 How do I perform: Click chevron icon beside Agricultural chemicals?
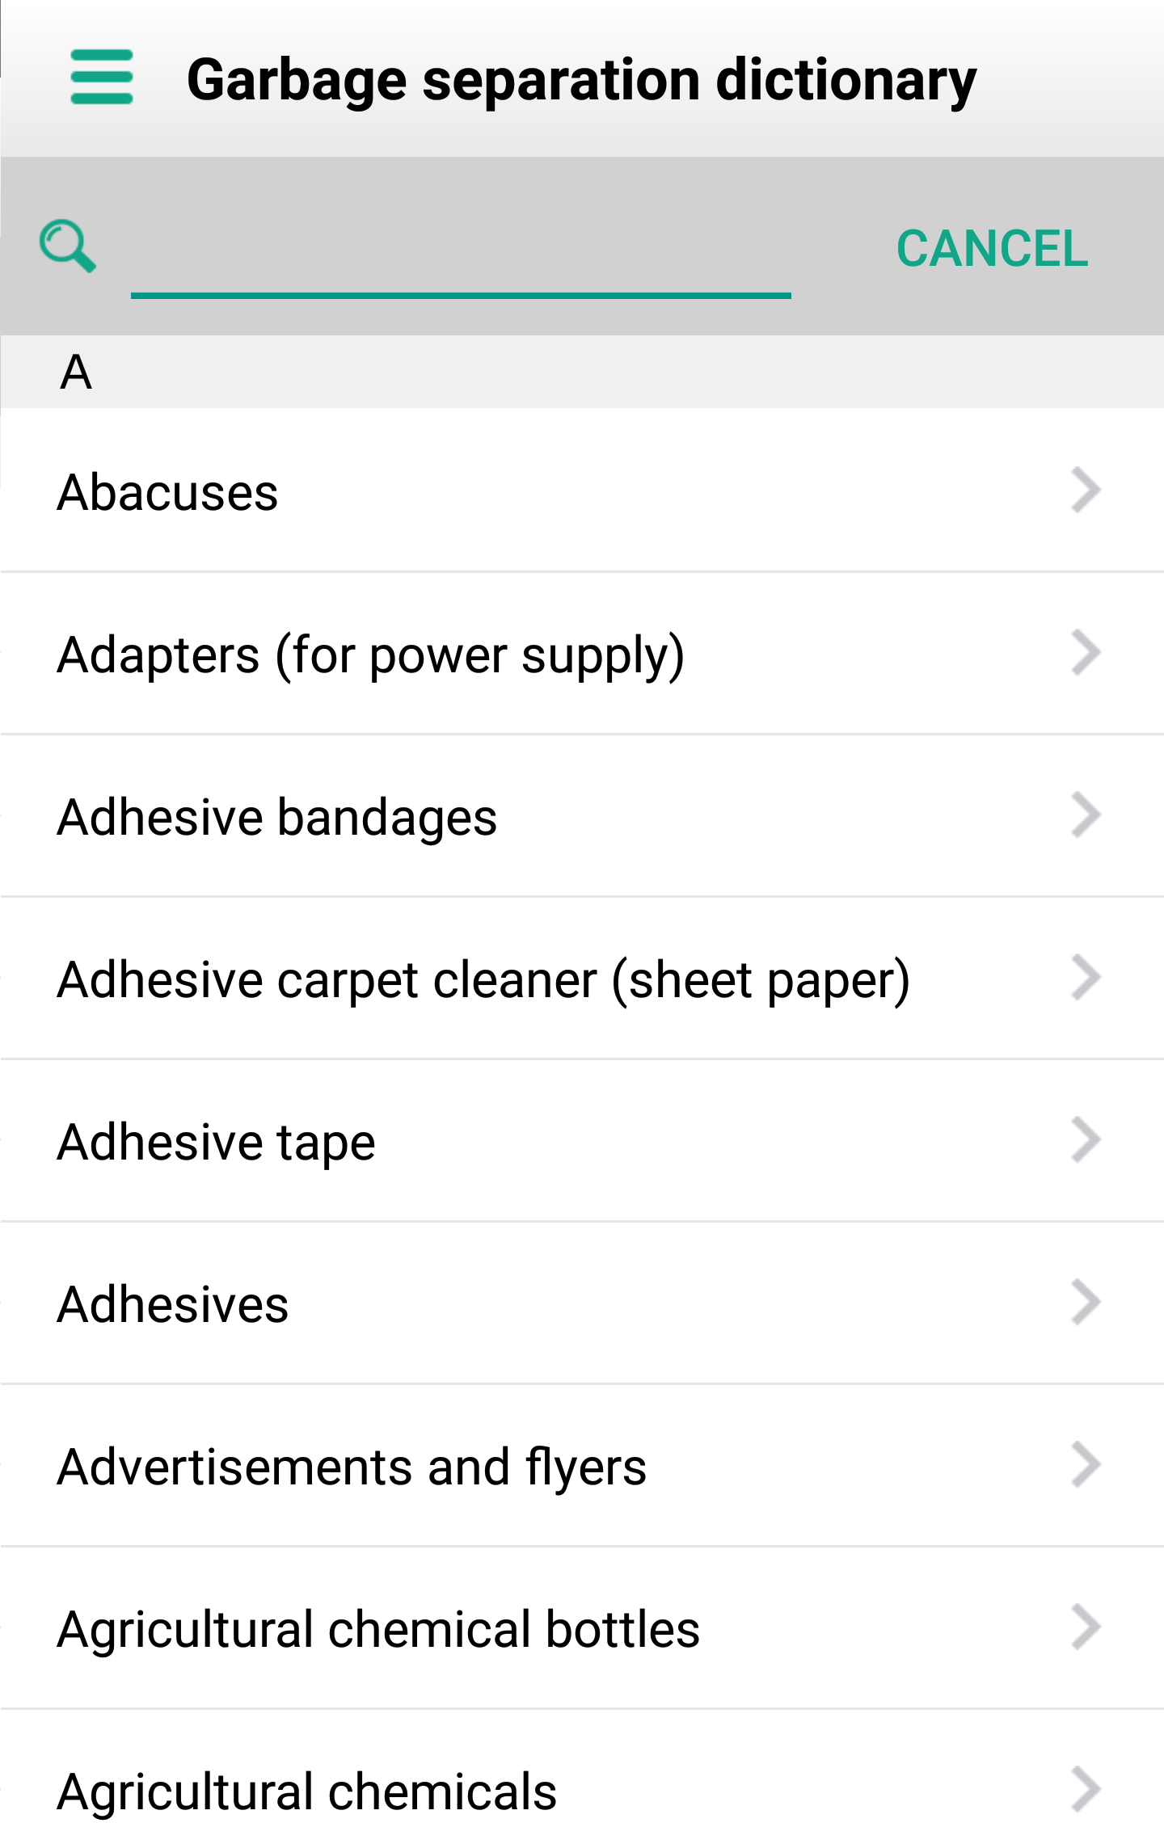1086,1789
